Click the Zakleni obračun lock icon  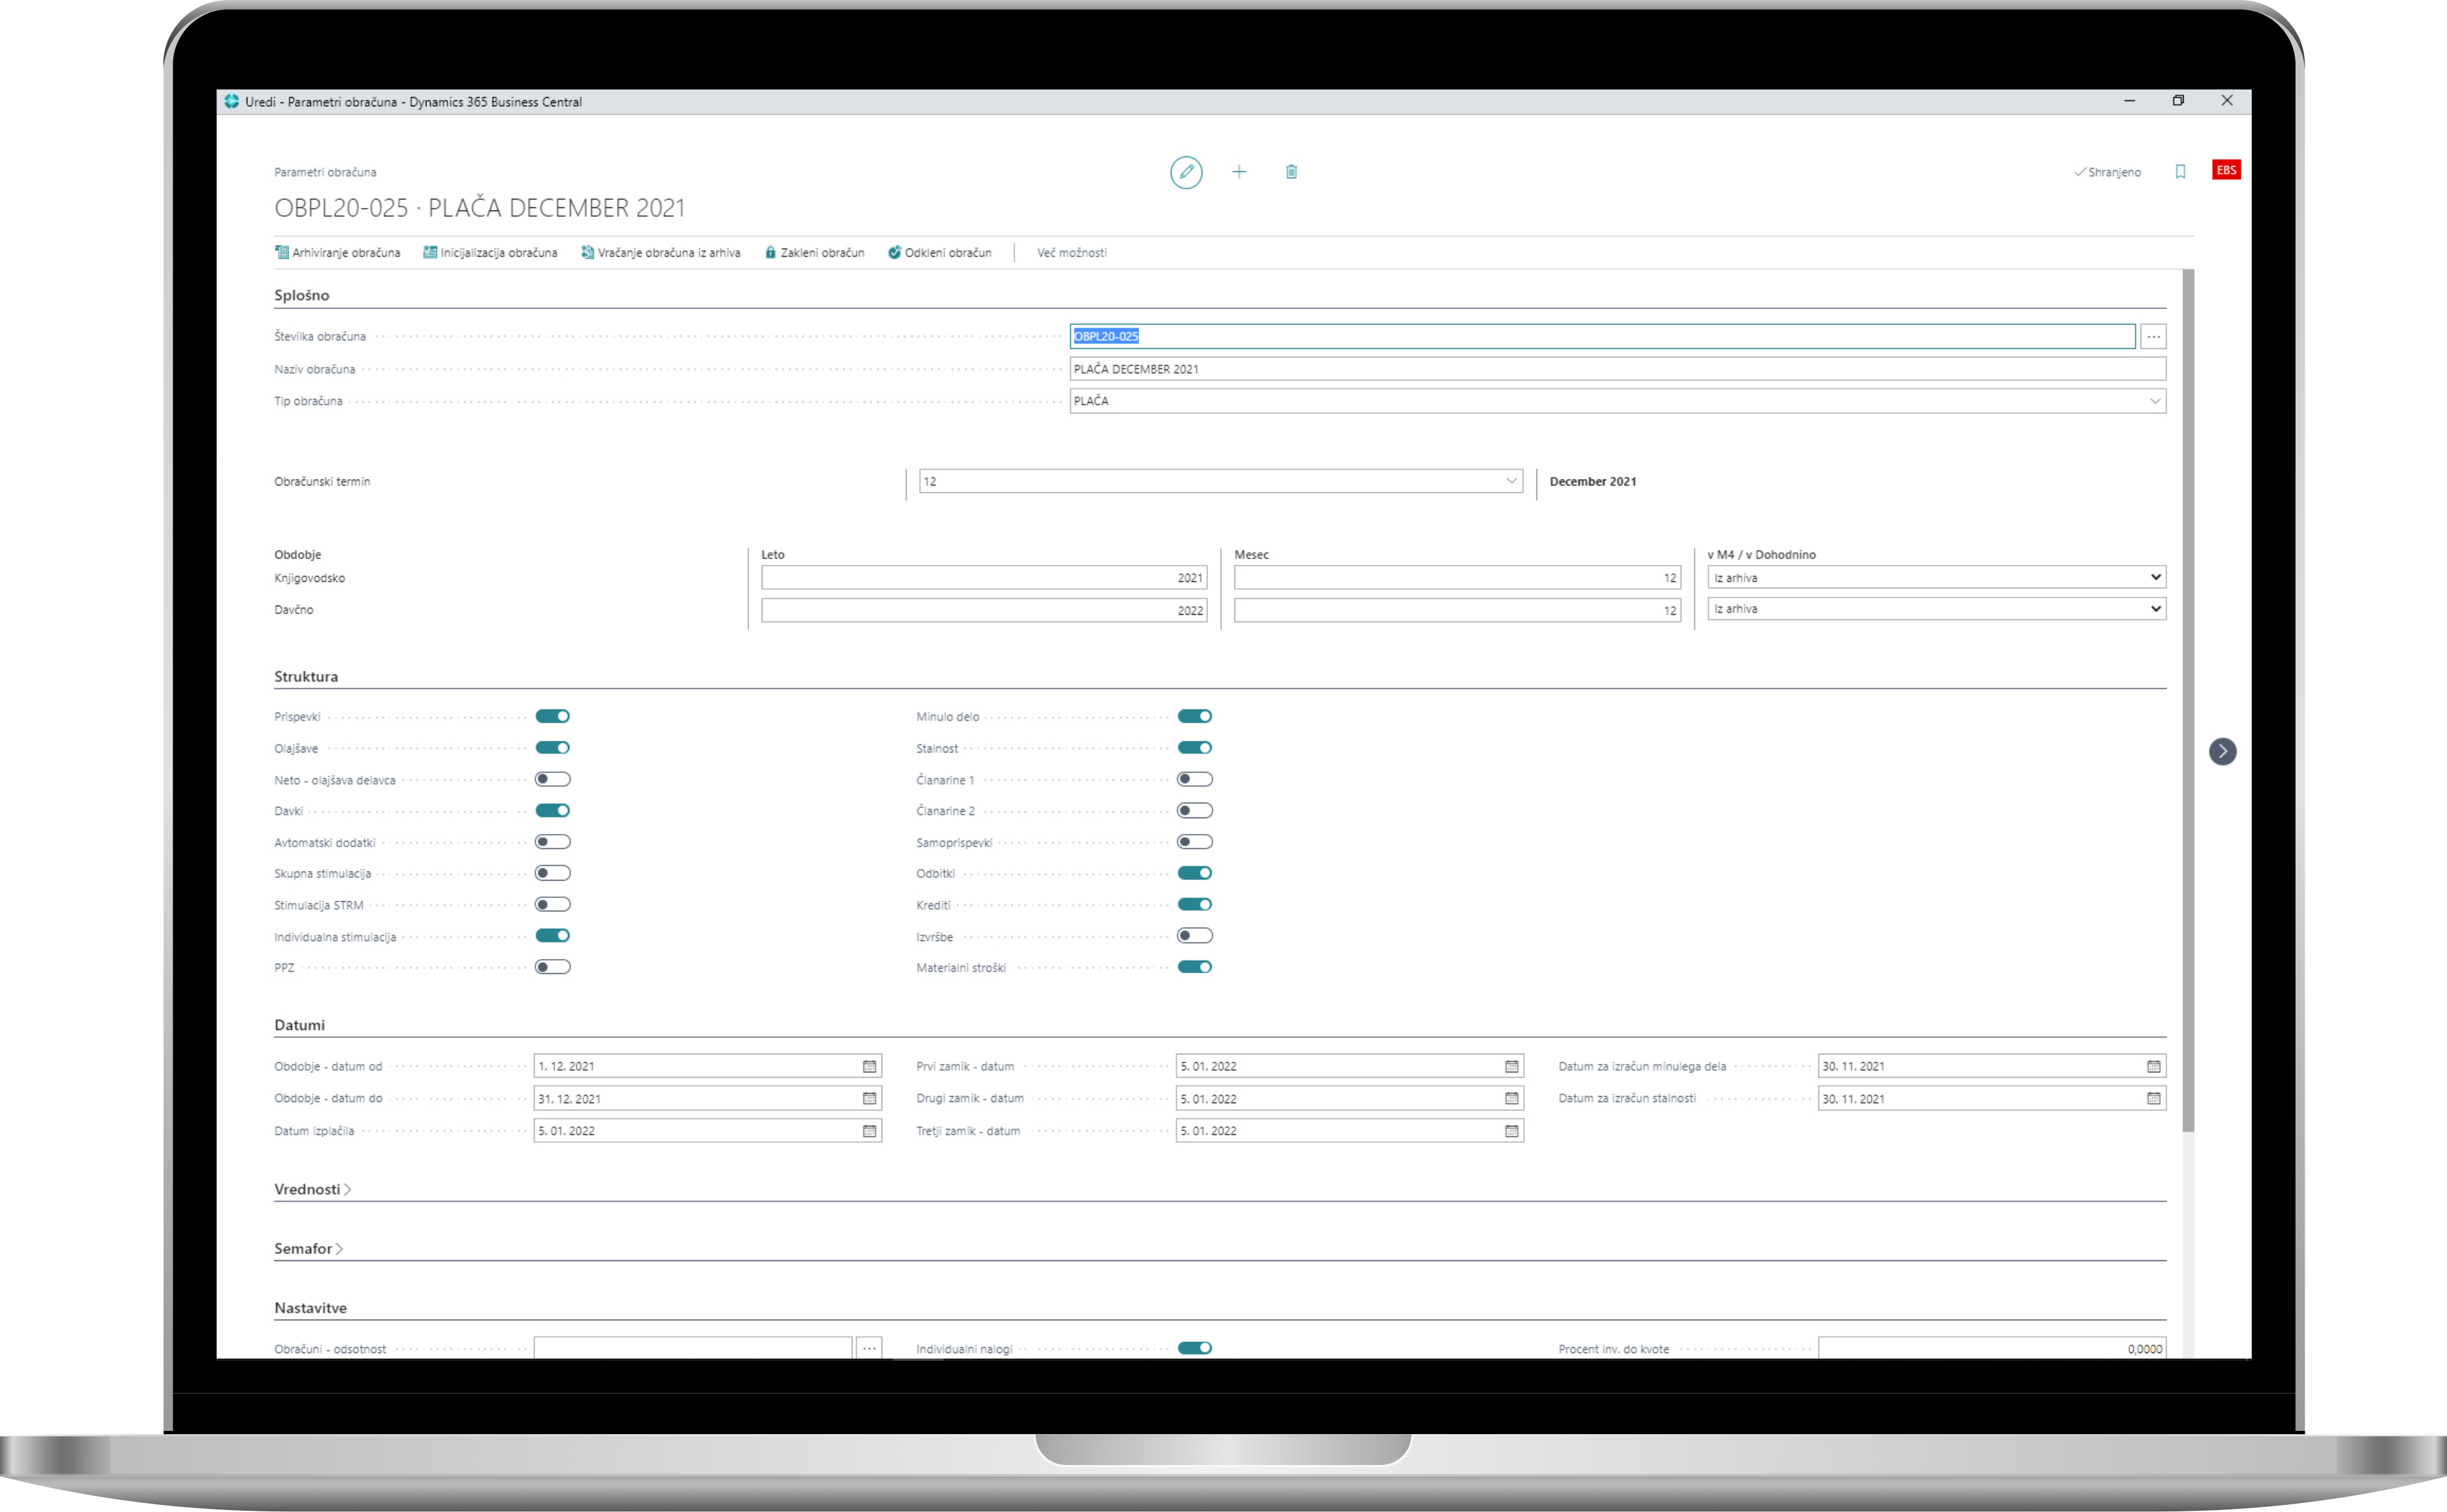pyautogui.click(x=770, y=252)
